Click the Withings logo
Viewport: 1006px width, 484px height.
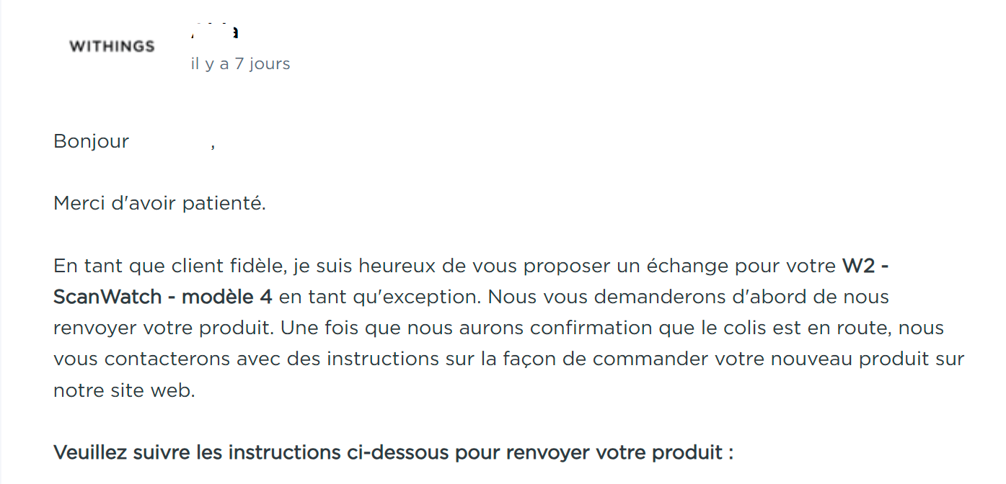click(x=112, y=47)
